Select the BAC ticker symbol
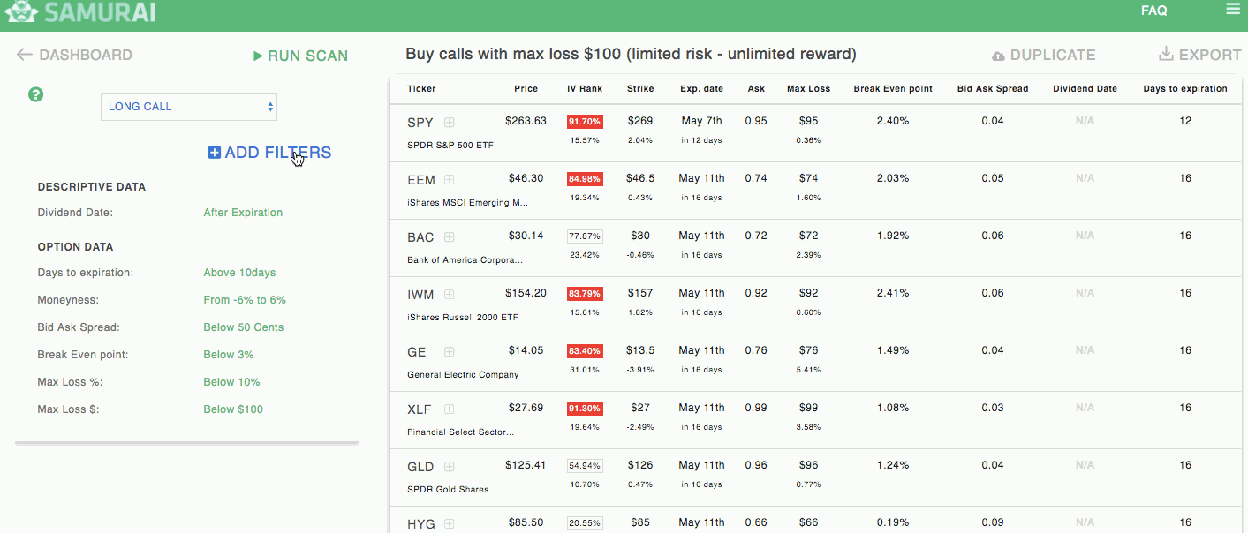Viewport: 1248px width, 533px height. 420,236
